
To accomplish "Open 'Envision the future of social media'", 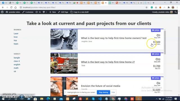I will click(x=101, y=86).
